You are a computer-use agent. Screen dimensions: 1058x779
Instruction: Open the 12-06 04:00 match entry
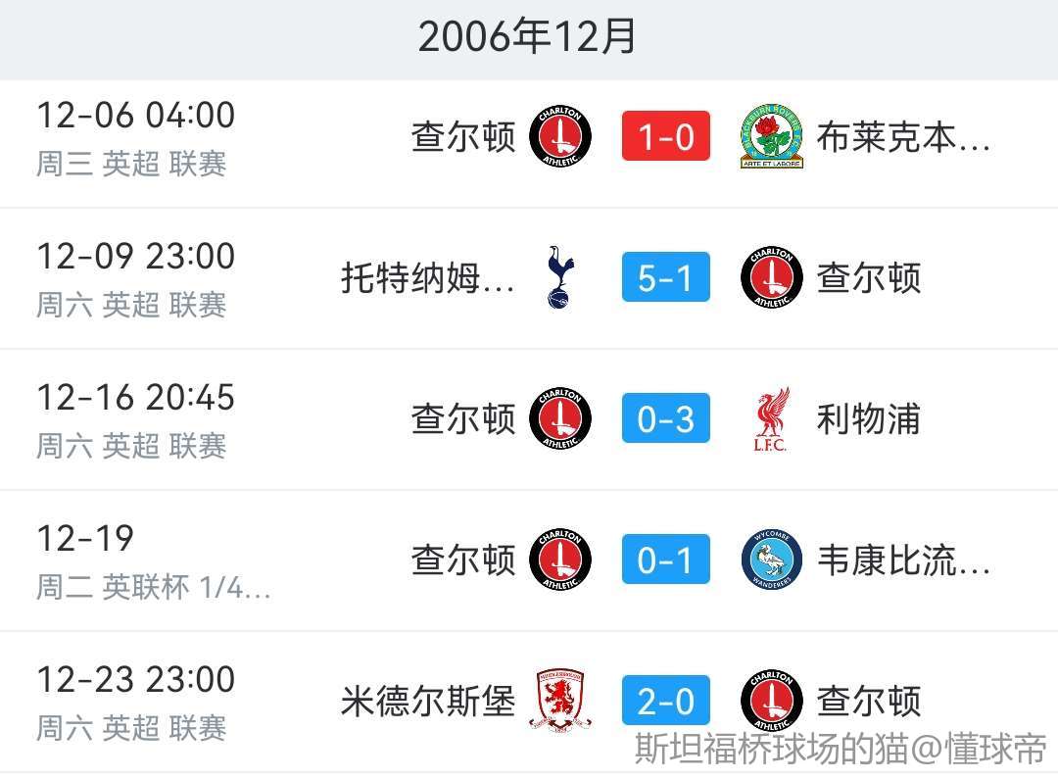(135, 135)
